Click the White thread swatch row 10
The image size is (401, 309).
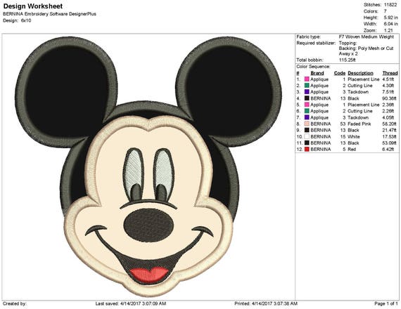click(307, 137)
